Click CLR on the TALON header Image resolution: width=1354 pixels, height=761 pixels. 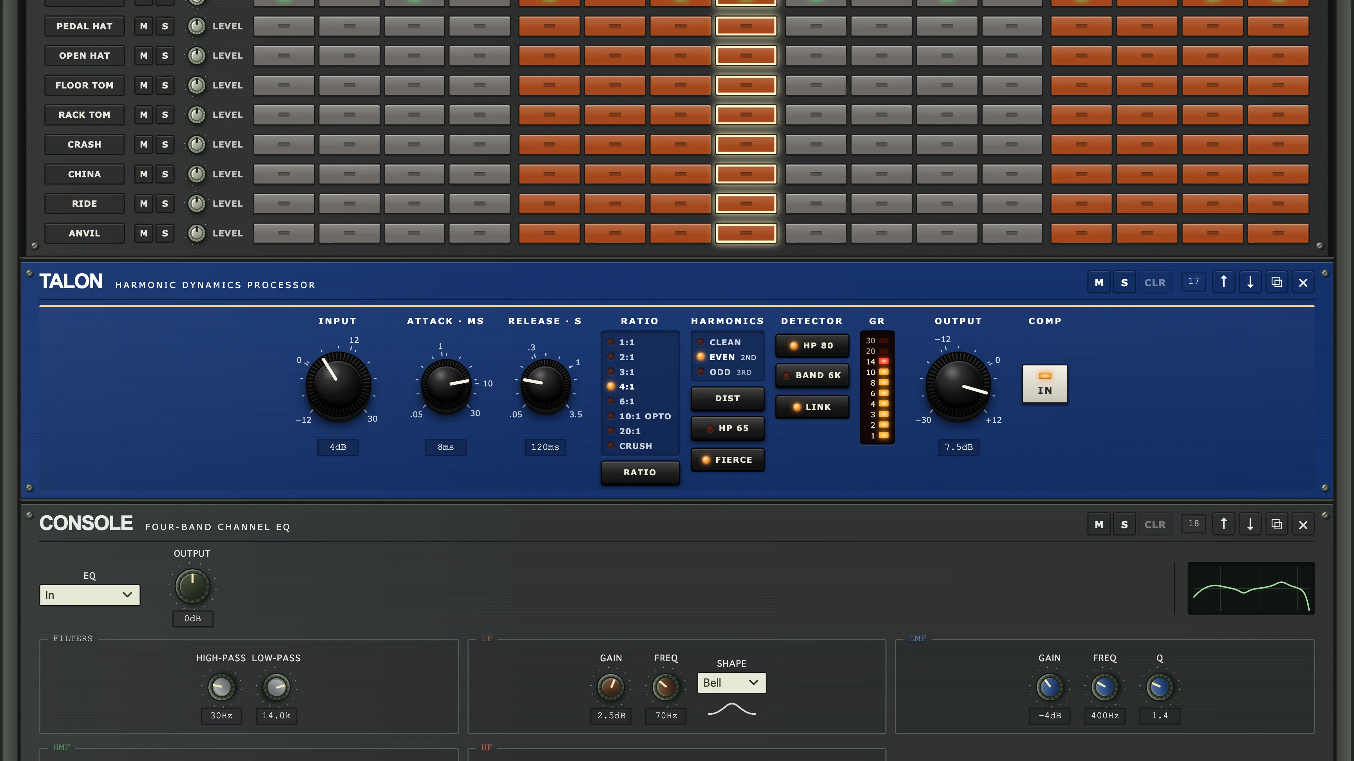1155,282
